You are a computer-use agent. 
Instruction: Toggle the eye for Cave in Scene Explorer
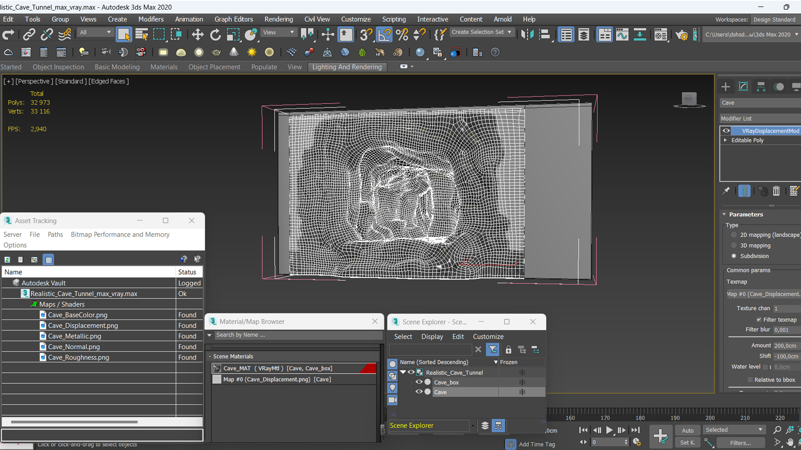[419, 392]
